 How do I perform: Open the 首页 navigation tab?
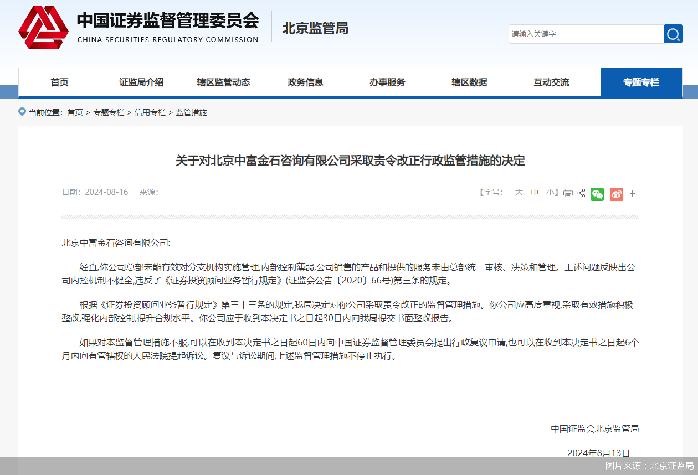pyautogui.click(x=59, y=82)
